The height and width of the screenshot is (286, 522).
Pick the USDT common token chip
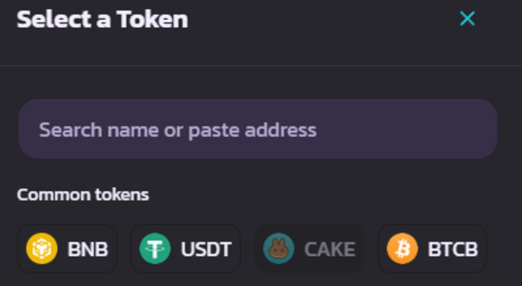(x=185, y=248)
